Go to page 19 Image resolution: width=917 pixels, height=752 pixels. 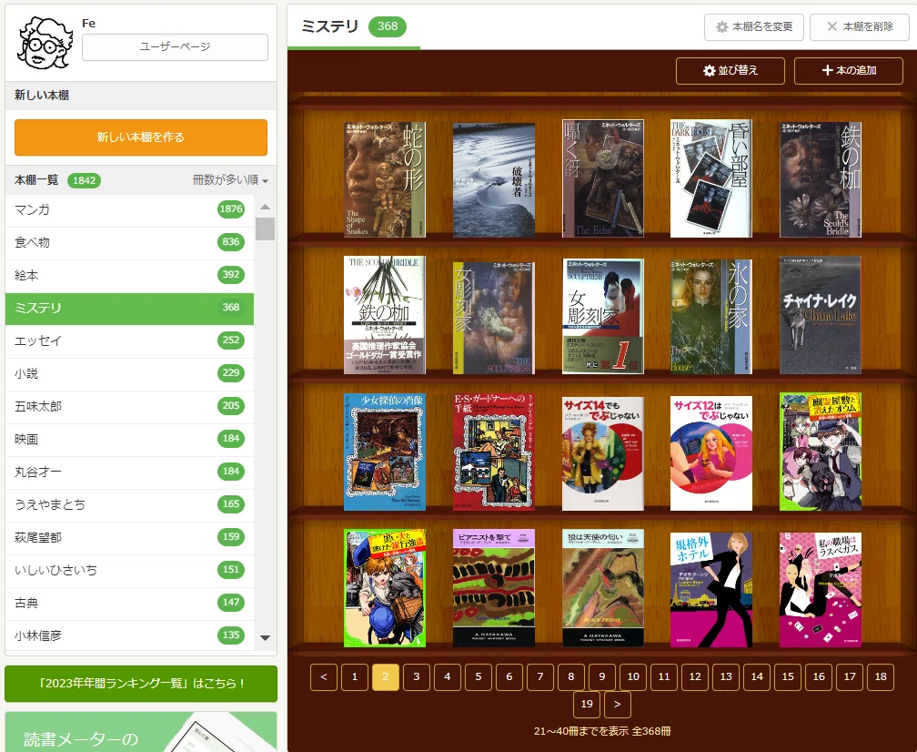coord(587,705)
